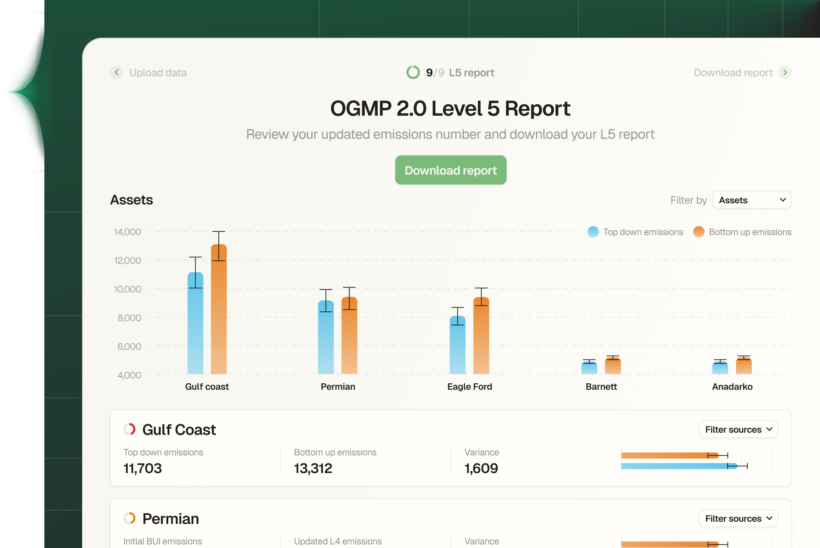Go back to Upload data step
The width and height of the screenshot is (820, 548).
click(158, 72)
